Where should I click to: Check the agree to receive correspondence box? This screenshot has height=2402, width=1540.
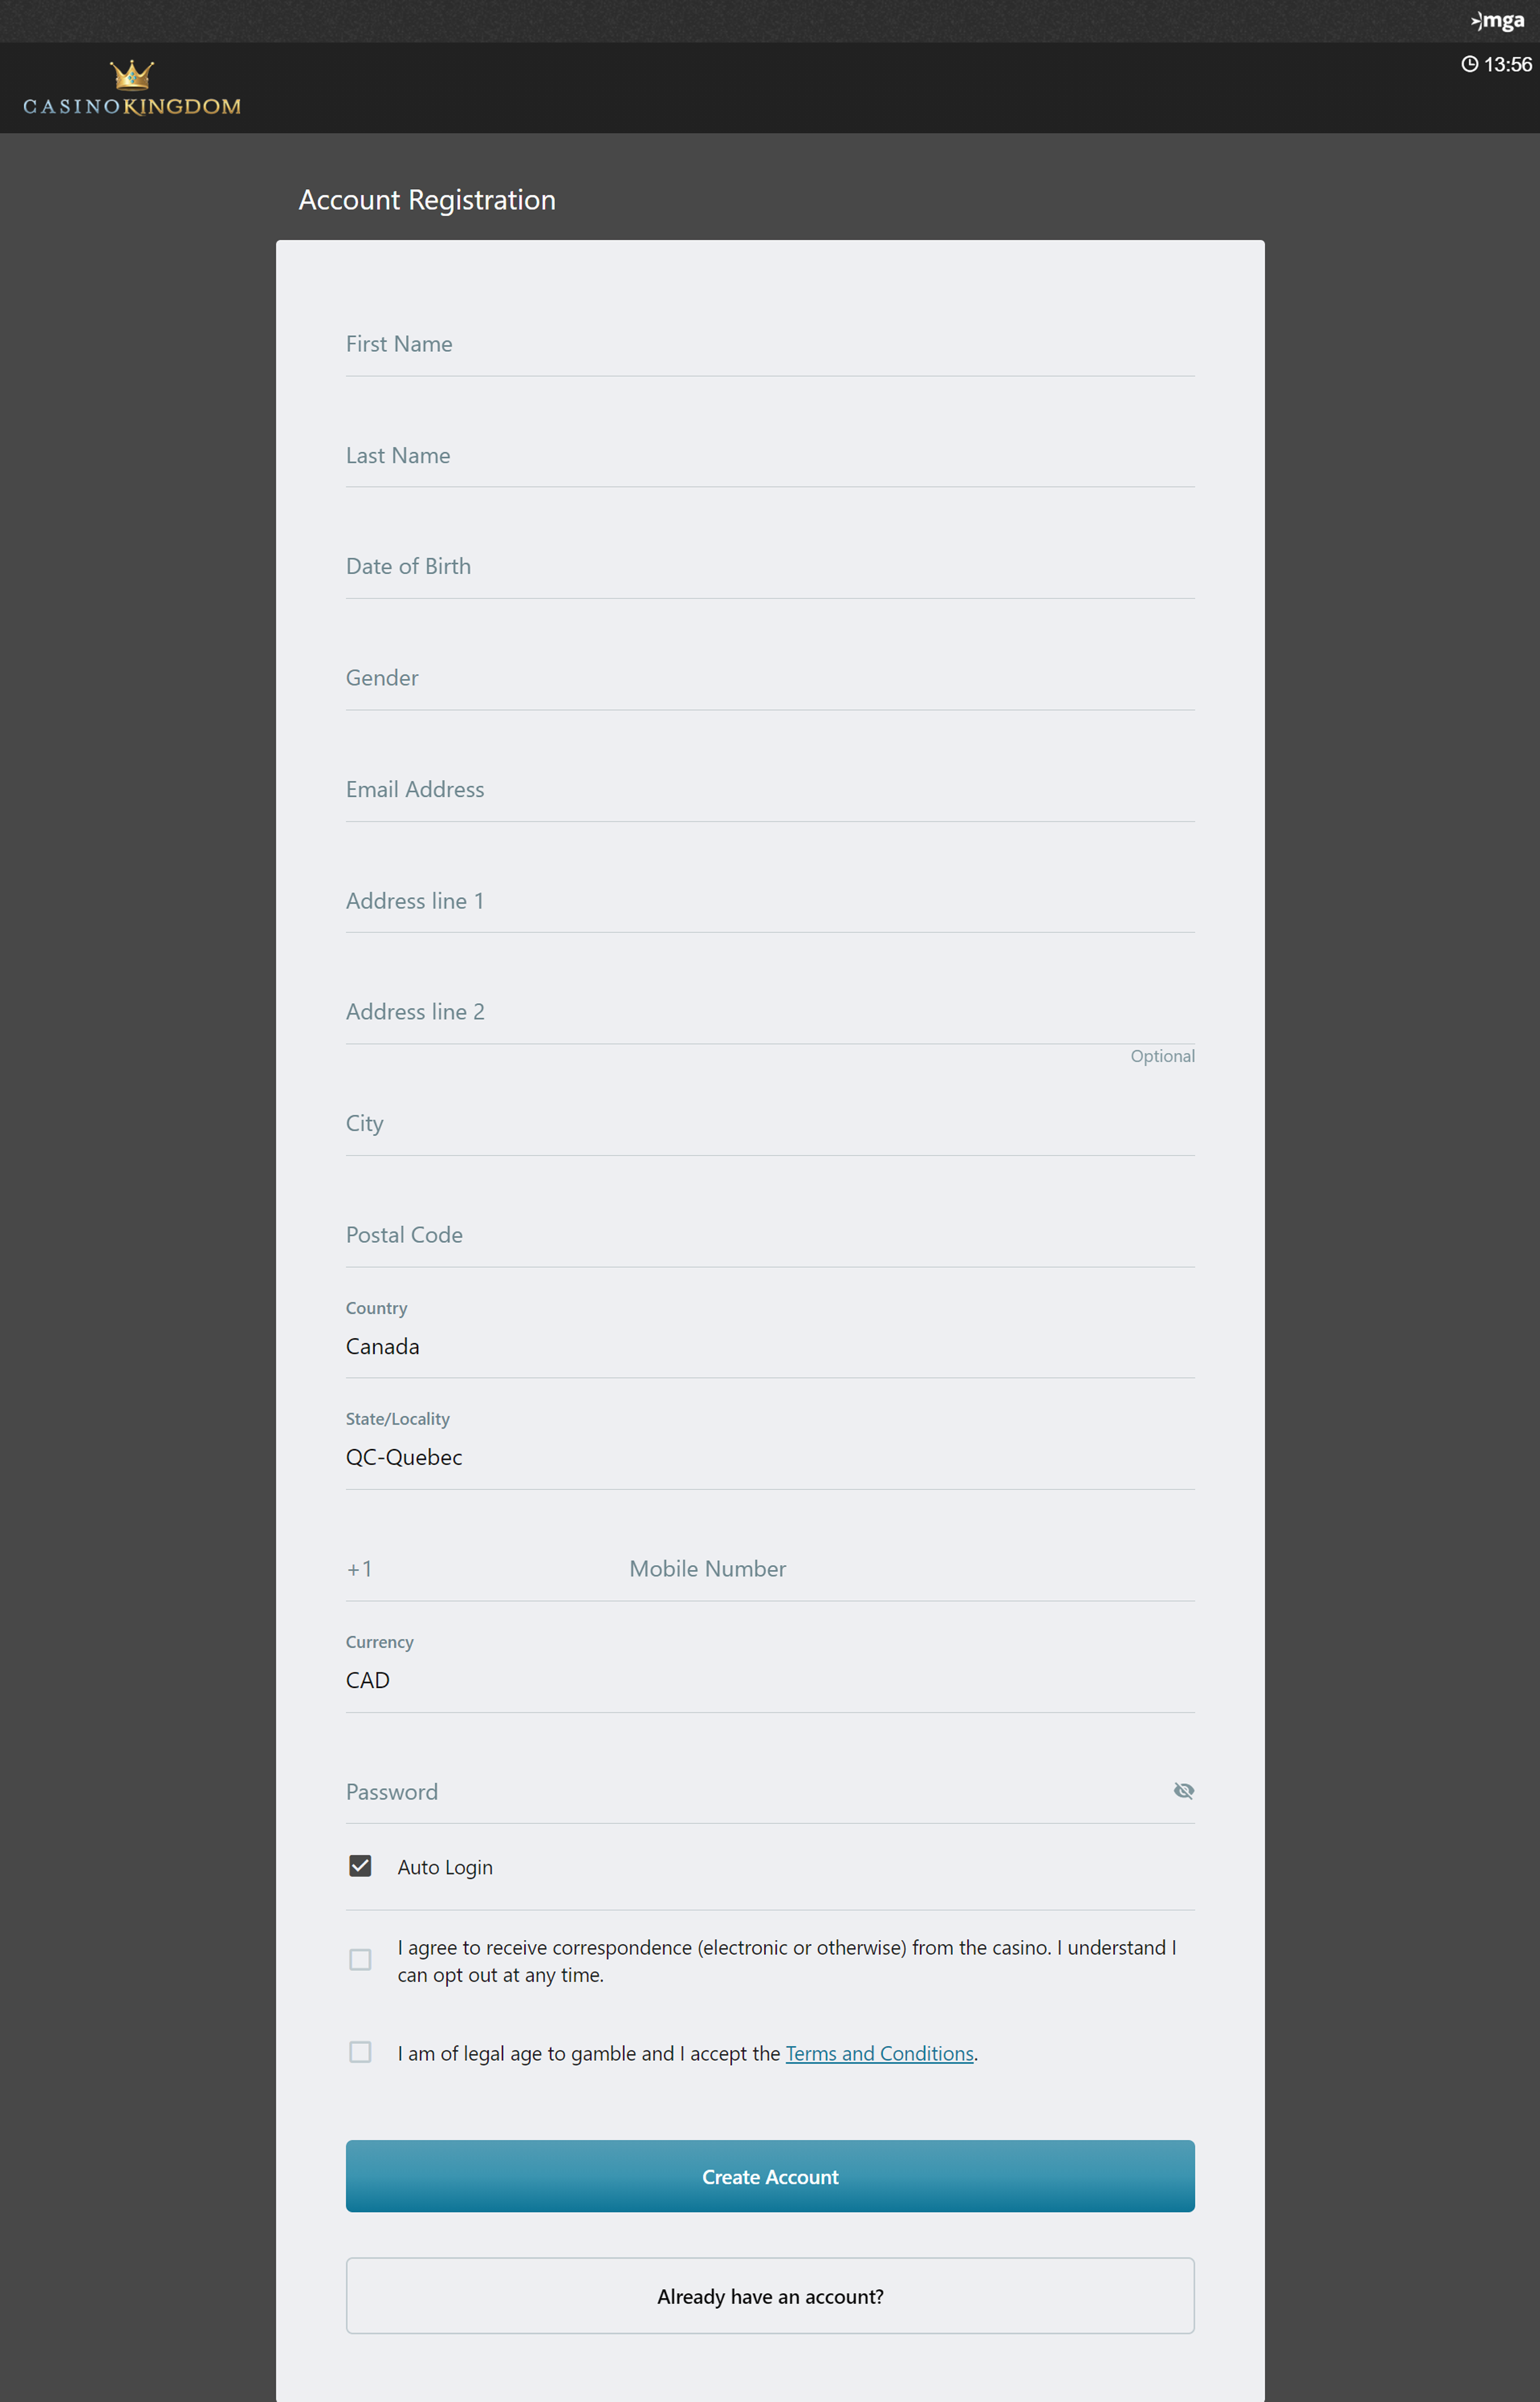point(360,1959)
